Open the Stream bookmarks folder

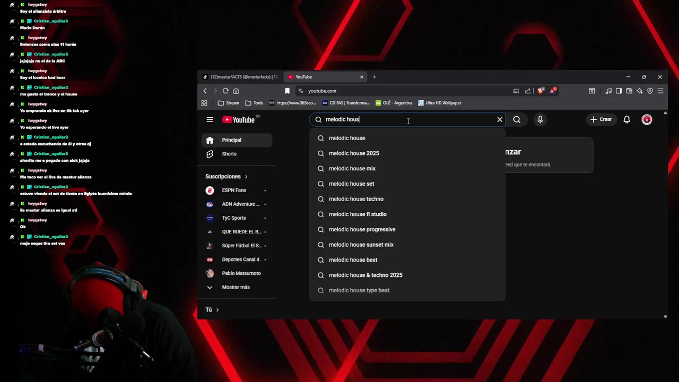coord(229,103)
